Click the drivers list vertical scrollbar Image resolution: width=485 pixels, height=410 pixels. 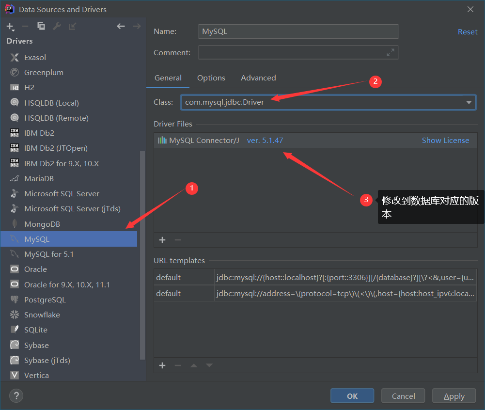142,255
